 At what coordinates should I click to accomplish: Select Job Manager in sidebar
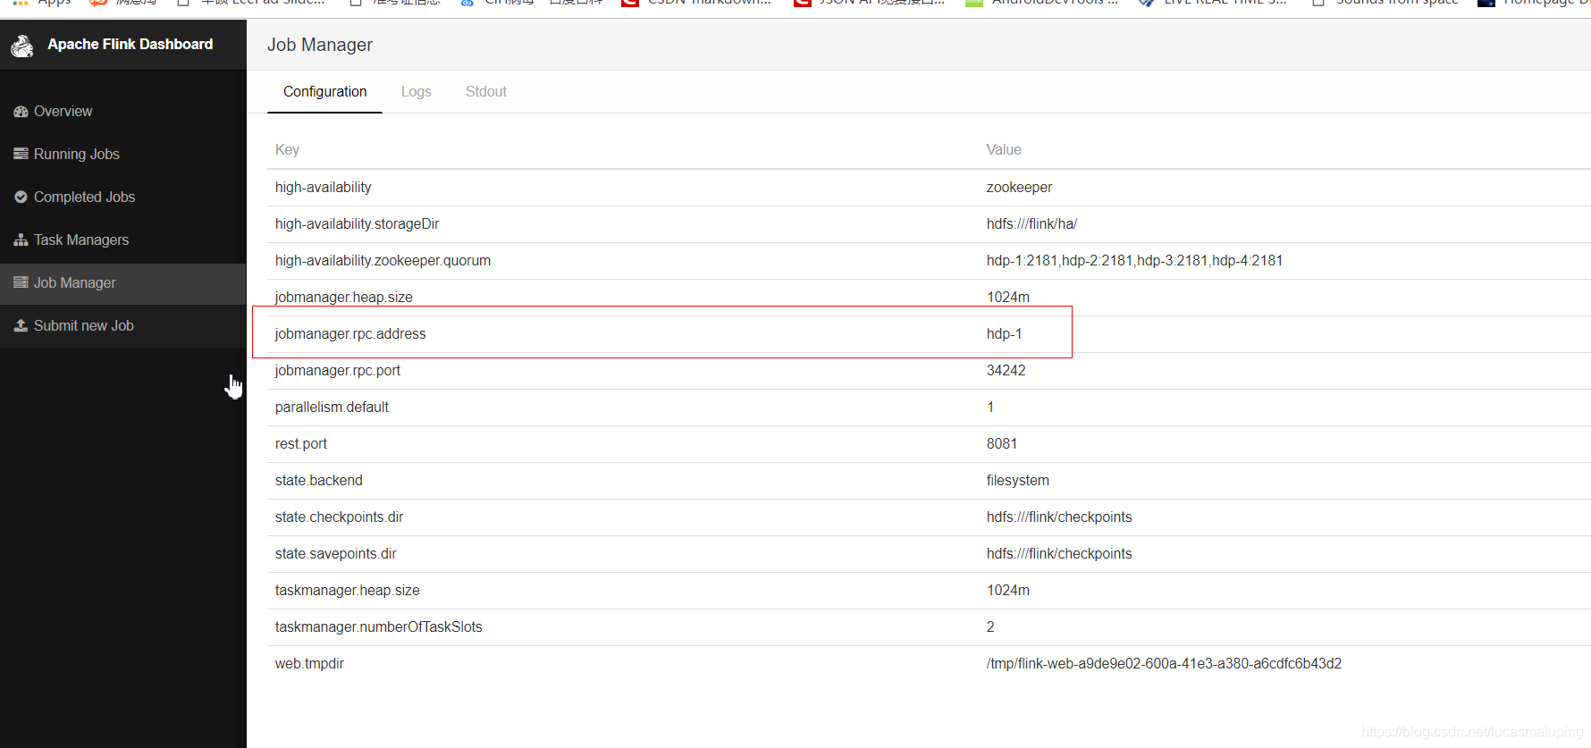[x=123, y=282]
